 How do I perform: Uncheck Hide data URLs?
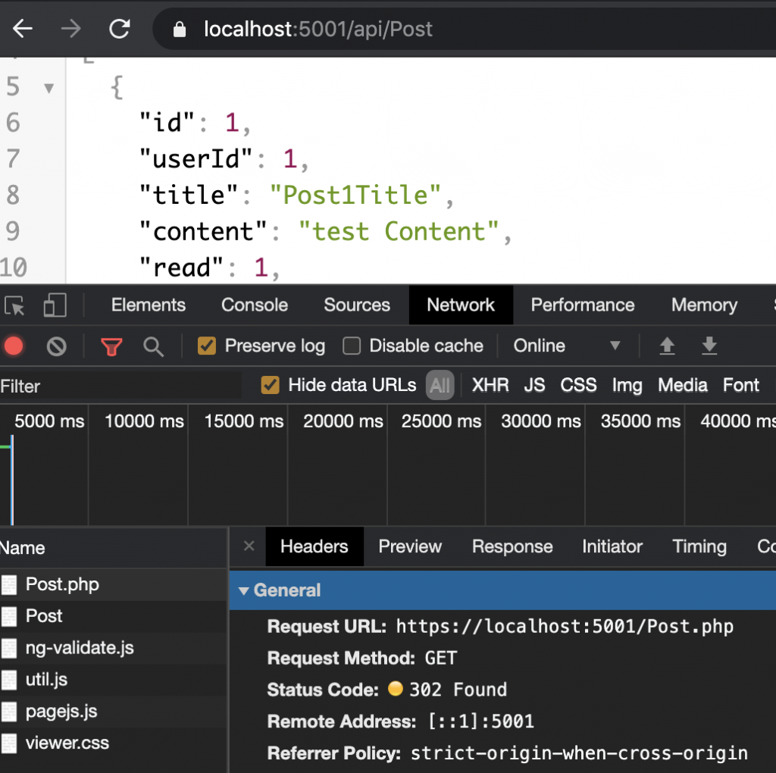click(x=271, y=385)
